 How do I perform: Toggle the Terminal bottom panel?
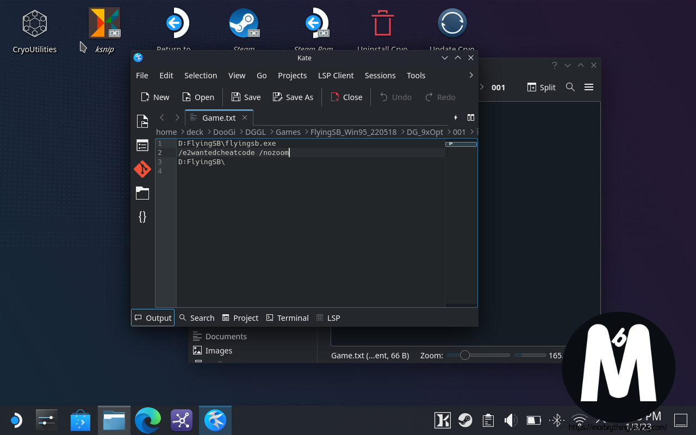click(x=288, y=318)
